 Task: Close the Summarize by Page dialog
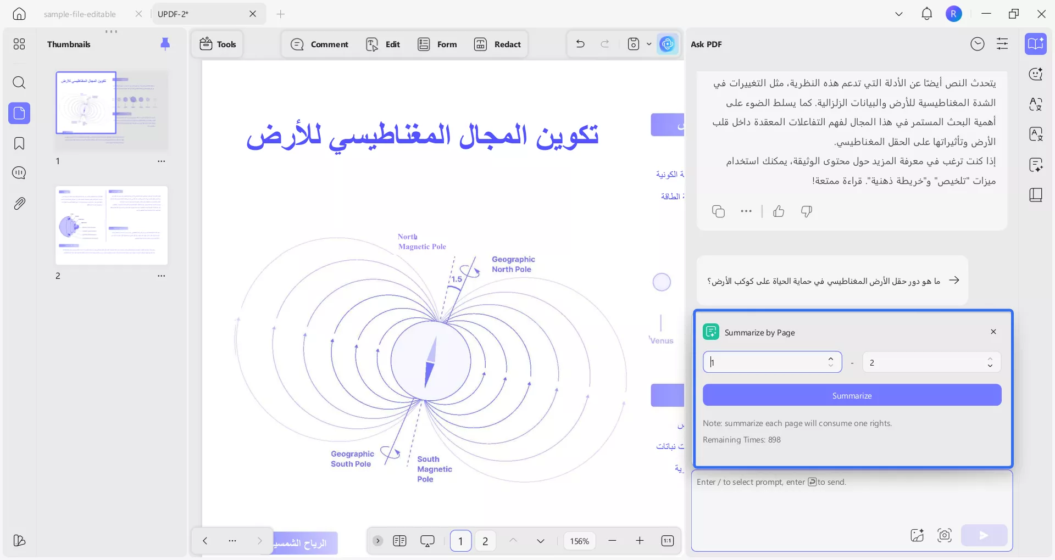click(x=993, y=332)
